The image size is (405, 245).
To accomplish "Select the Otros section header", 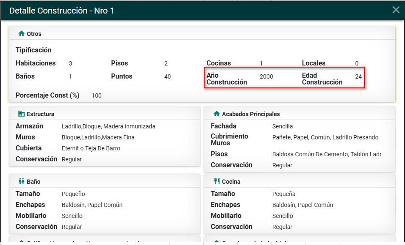I will pos(202,34).
